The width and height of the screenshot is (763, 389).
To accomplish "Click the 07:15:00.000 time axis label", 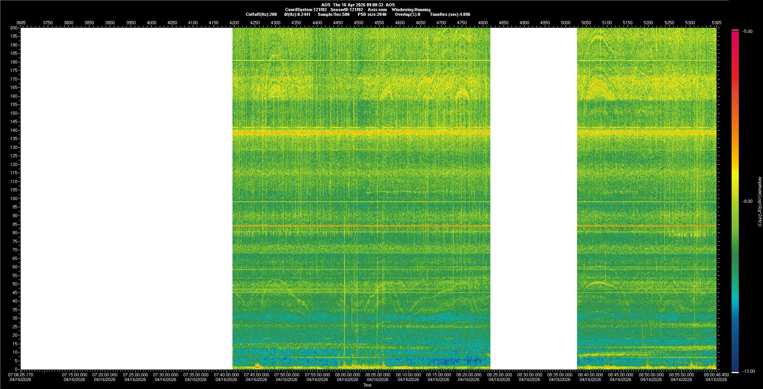I will click(x=74, y=374).
